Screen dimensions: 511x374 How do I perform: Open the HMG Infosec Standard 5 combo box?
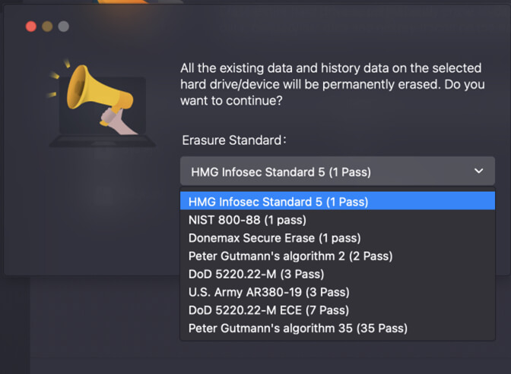click(338, 171)
